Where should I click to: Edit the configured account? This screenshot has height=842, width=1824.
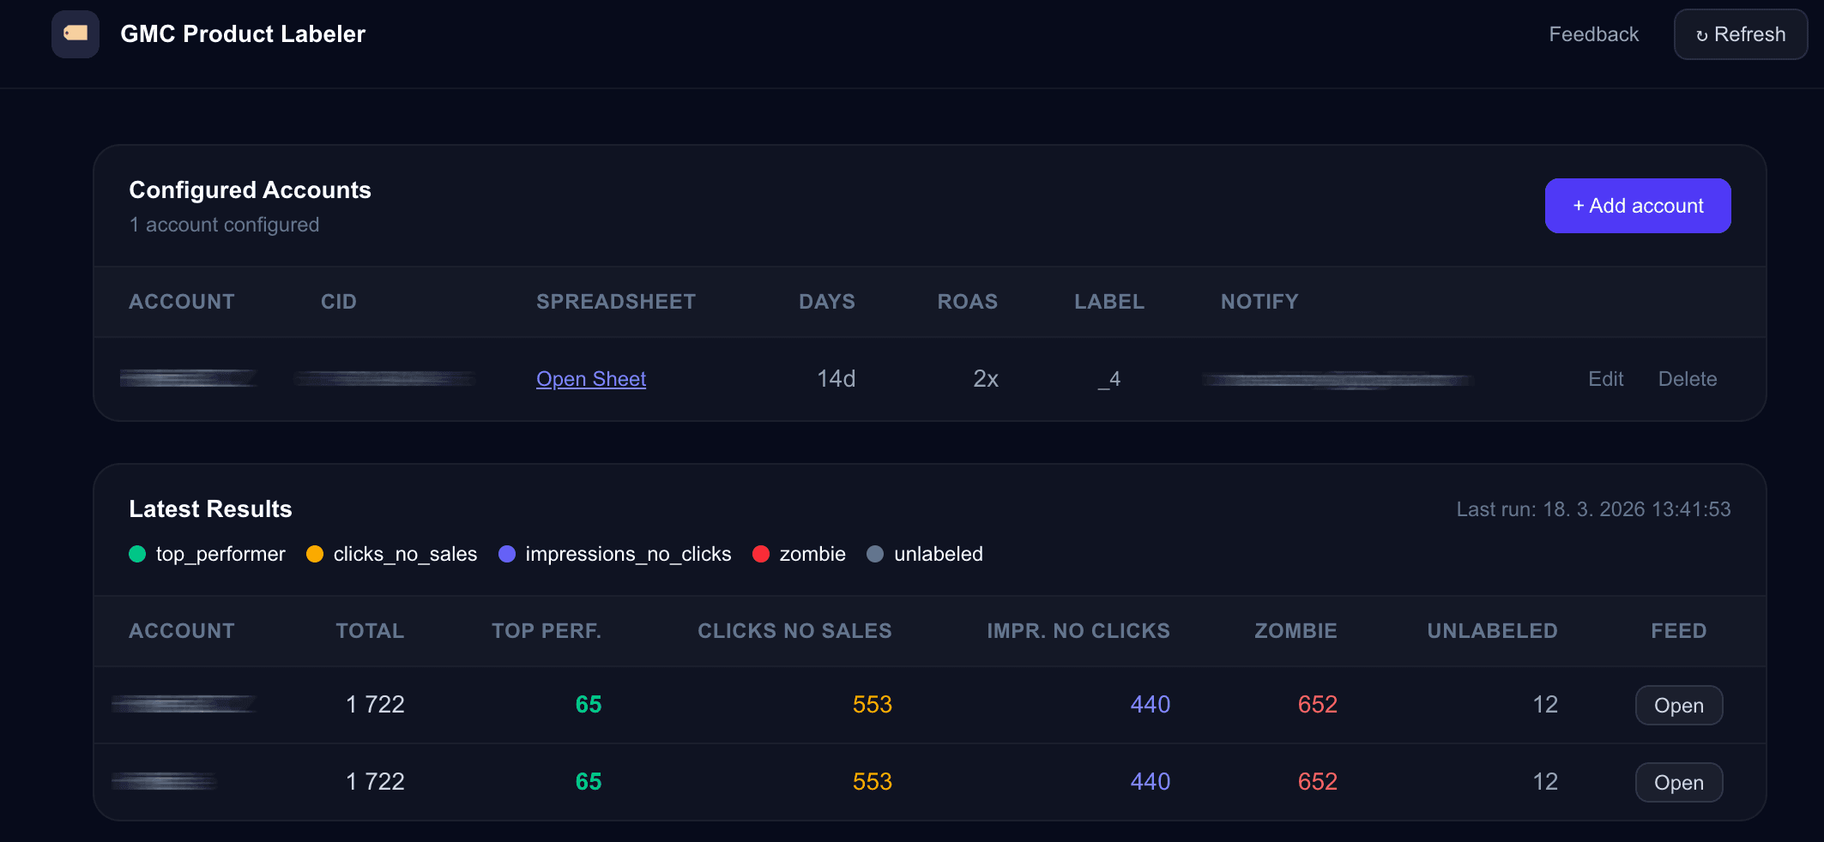point(1605,379)
